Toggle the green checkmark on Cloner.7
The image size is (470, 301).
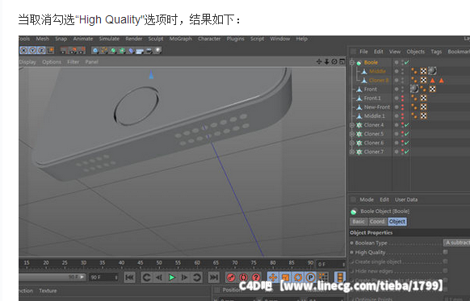pyautogui.click(x=406, y=152)
